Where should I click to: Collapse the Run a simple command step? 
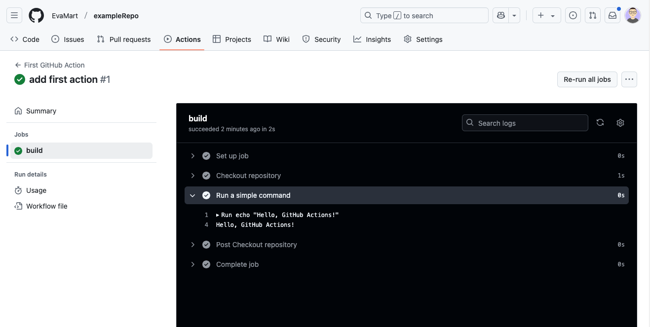tap(192, 195)
